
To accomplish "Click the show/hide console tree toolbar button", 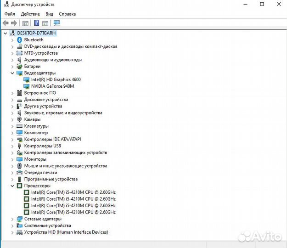I will coord(25,23).
